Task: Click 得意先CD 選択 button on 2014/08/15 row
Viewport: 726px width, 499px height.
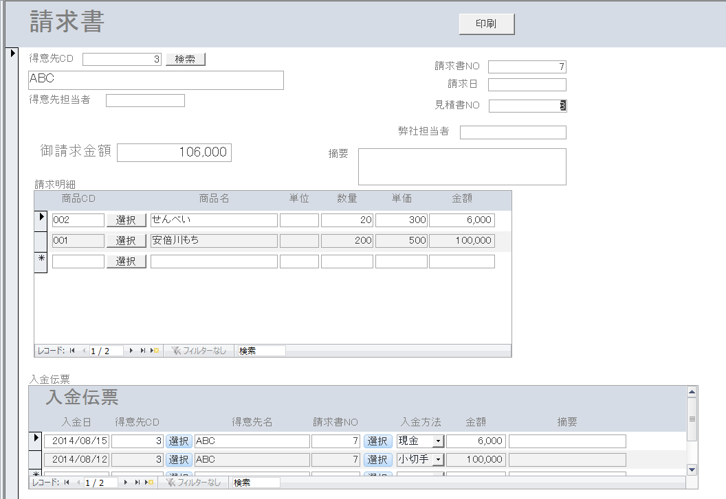Action: pos(179,441)
